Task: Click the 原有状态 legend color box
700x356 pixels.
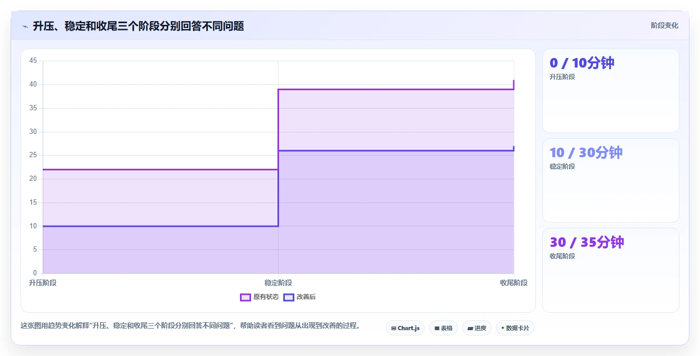Action: 245,297
